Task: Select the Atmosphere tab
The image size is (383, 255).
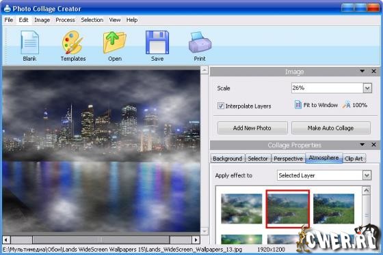Action: 324,157
